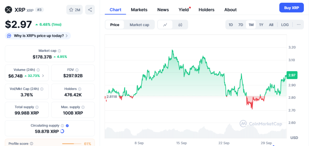Open the chart more options menu
This screenshot has height=146, width=309.
pos(298,25)
